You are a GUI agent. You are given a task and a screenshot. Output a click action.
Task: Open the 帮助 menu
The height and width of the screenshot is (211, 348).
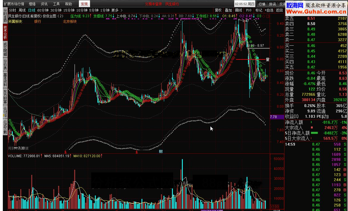68,4
